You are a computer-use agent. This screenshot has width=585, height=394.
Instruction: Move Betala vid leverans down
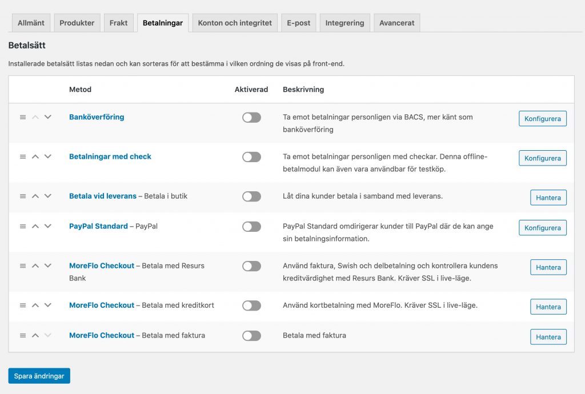pyautogui.click(x=48, y=196)
